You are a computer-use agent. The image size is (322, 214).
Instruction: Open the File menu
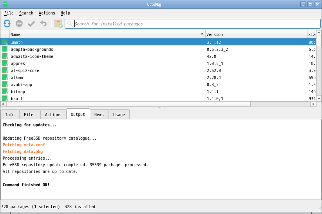tap(9, 13)
